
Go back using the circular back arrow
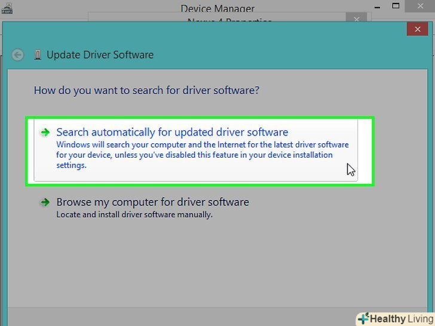17,55
